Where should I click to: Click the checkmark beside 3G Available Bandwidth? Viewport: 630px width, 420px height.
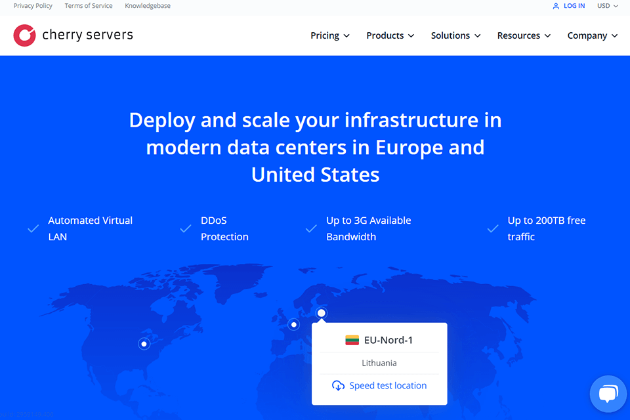click(x=311, y=228)
